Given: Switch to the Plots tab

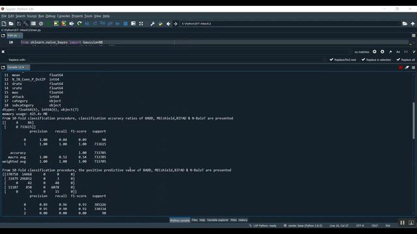Looking at the screenshot, I should coord(233,220).
